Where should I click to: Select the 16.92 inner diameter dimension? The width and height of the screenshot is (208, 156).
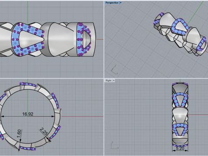[28, 114]
